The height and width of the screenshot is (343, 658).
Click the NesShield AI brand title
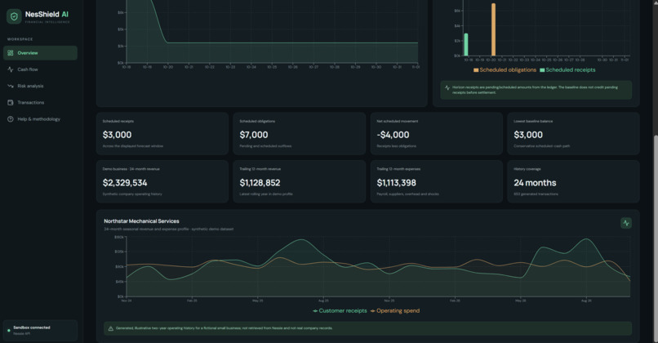click(x=47, y=14)
